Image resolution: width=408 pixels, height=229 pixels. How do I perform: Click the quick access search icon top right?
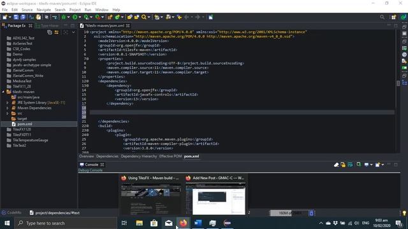tap(382, 17)
